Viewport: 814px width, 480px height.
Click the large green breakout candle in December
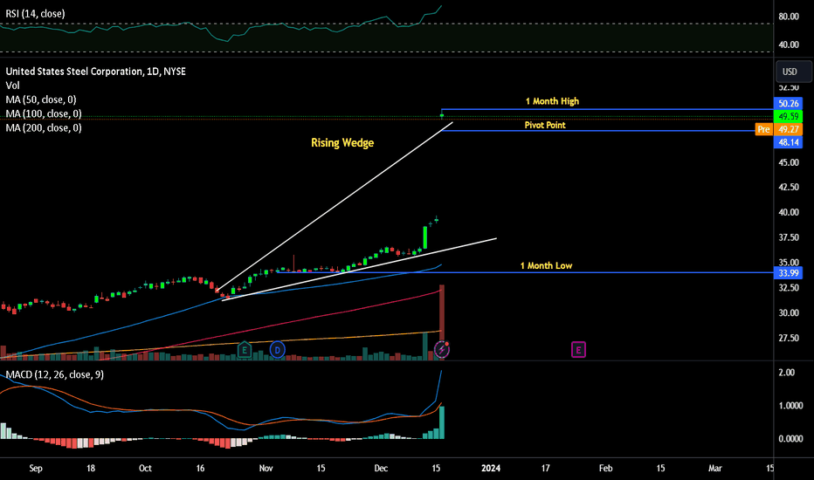[424, 237]
